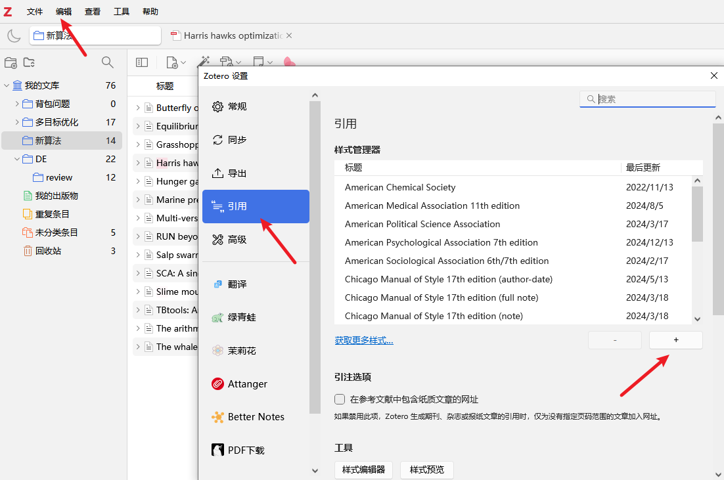Open the 样式预览 style preview
The height and width of the screenshot is (480, 724).
point(427,470)
